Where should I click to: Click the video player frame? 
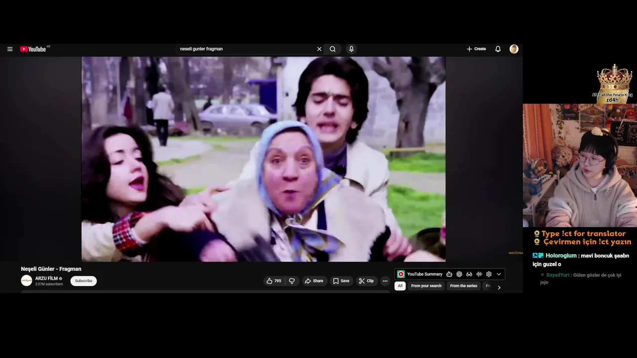[x=263, y=159]
